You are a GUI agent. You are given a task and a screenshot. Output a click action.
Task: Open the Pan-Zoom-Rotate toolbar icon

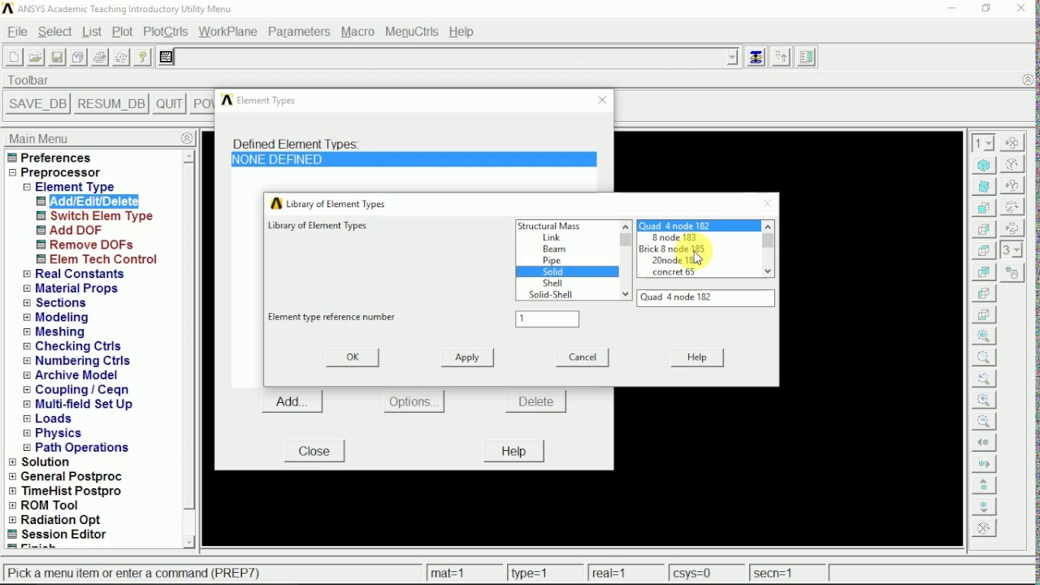tap(78, 58)
